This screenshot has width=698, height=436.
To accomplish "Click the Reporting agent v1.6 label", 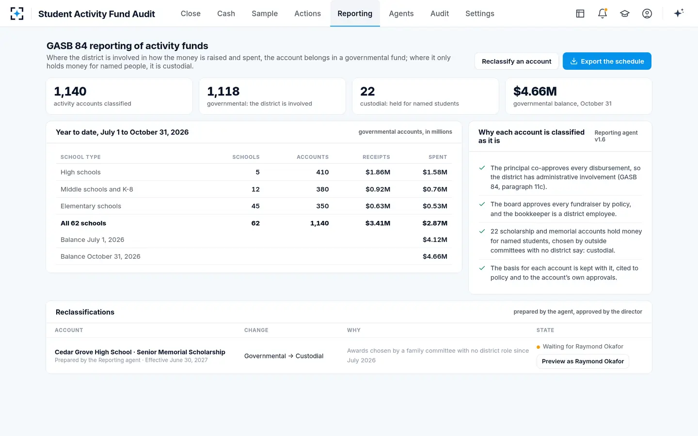I will tap(616, 136).
